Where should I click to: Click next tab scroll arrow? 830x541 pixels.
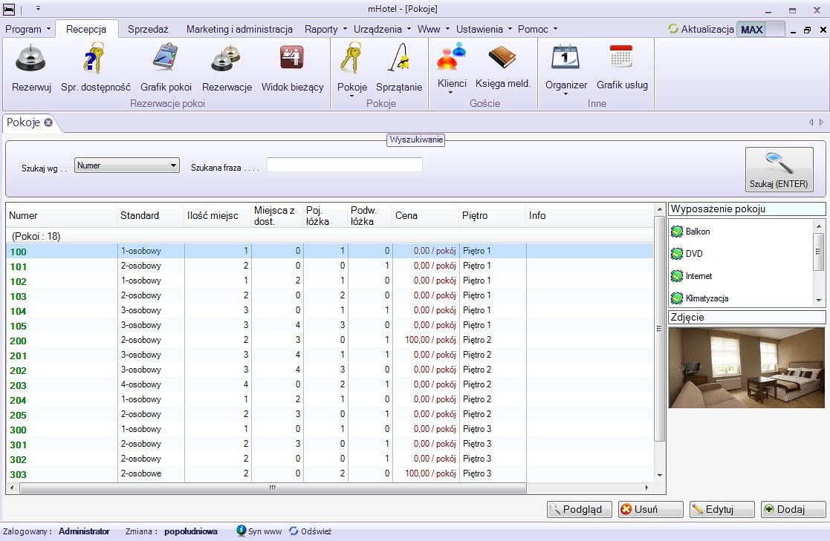point(821,122)
